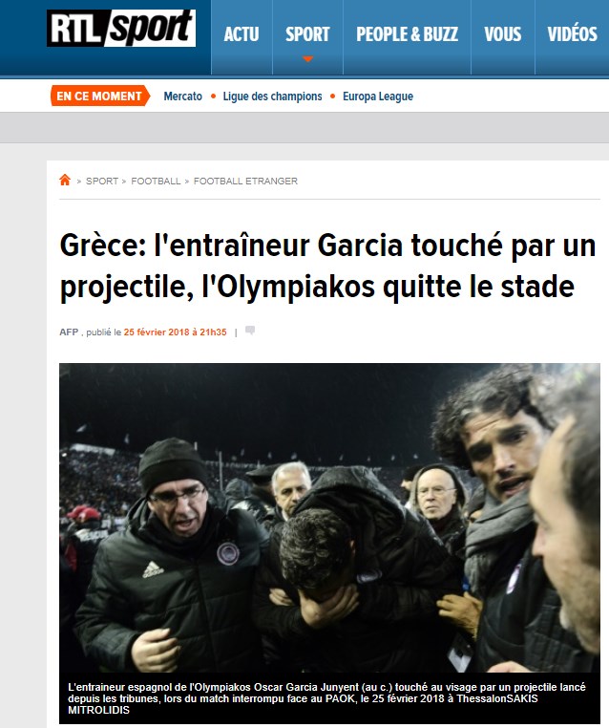Go to FOOTBALL breadcrumb
The height and width of the screenshot is (728, 609).
click(156, 182)
